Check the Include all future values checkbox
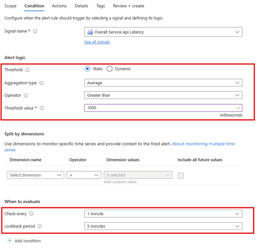Image resolution: width=258 pixels, height=249 pixels. (x=180, y=175)
